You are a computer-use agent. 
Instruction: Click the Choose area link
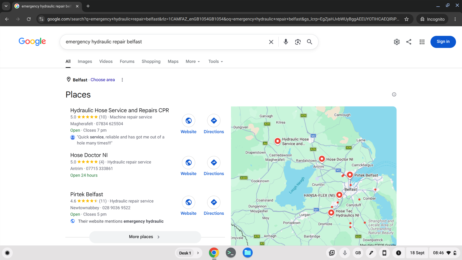tap(103, 80)
